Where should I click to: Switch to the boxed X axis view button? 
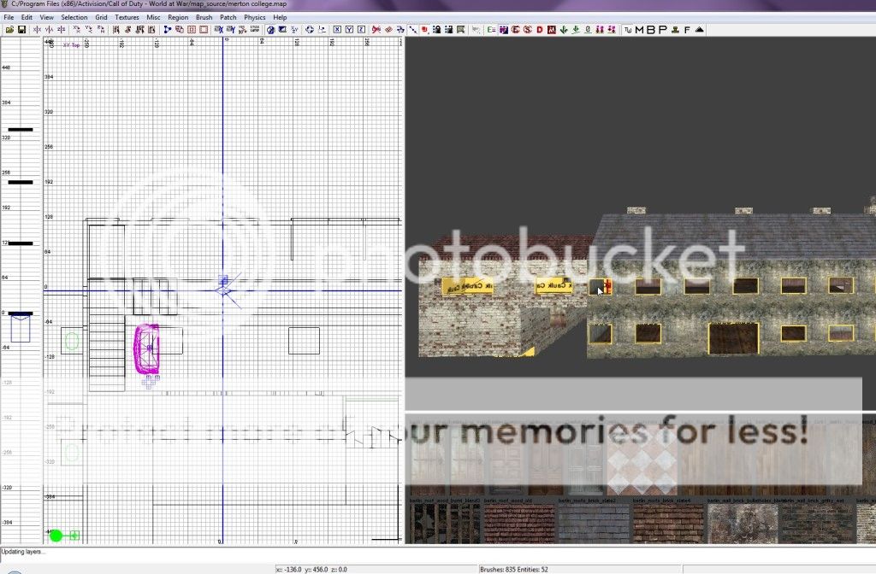[x=337, y=30]
